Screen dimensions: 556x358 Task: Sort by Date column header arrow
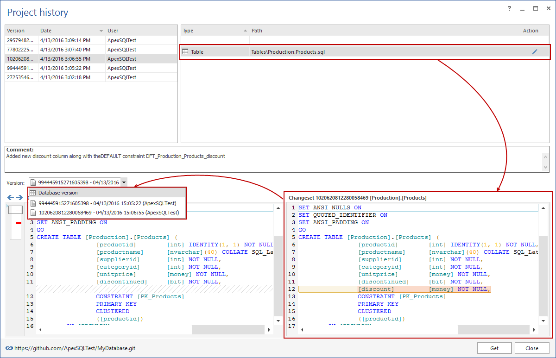[101, 31]
